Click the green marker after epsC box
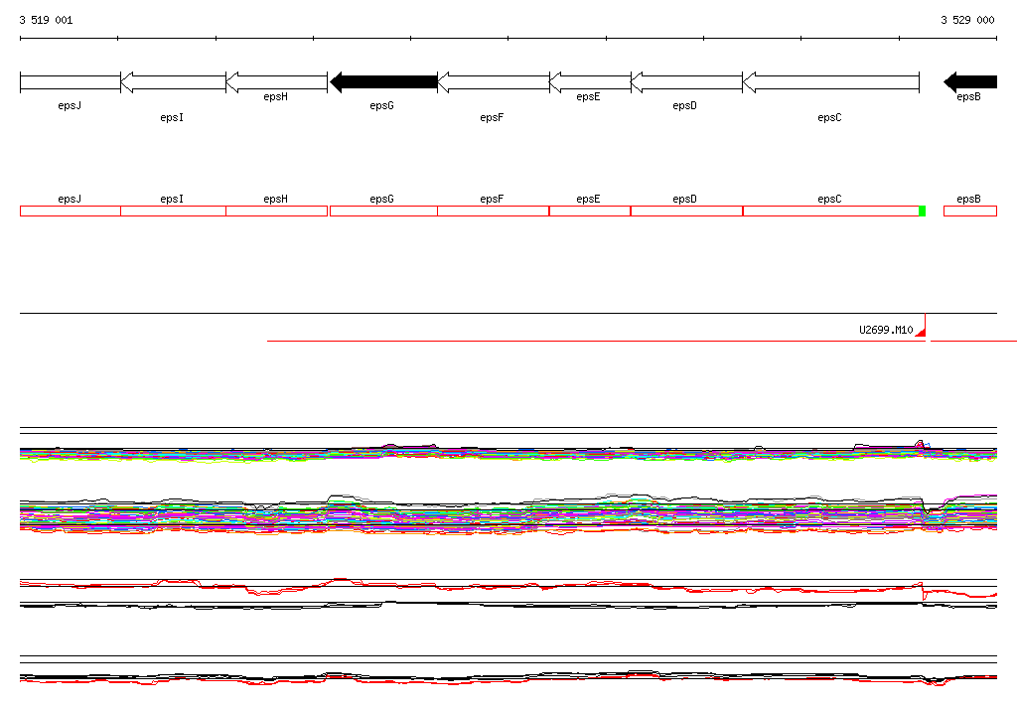 point(923,211)
